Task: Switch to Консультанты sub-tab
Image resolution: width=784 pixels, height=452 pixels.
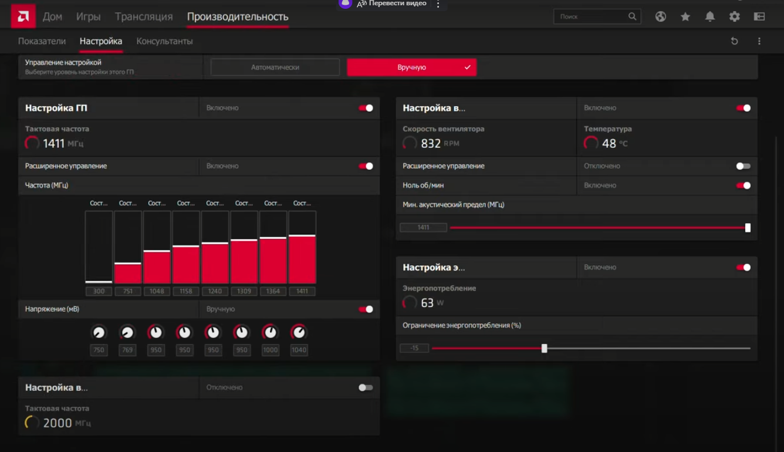Action: (164, 41)
